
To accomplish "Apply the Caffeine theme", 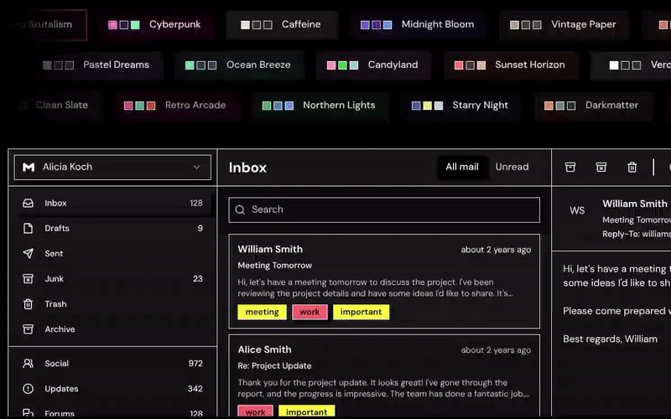I will click(282, 25).
